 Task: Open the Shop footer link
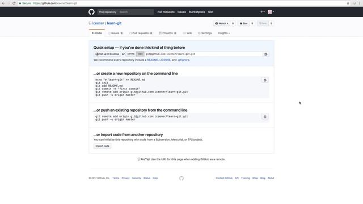tap(255, 178)
